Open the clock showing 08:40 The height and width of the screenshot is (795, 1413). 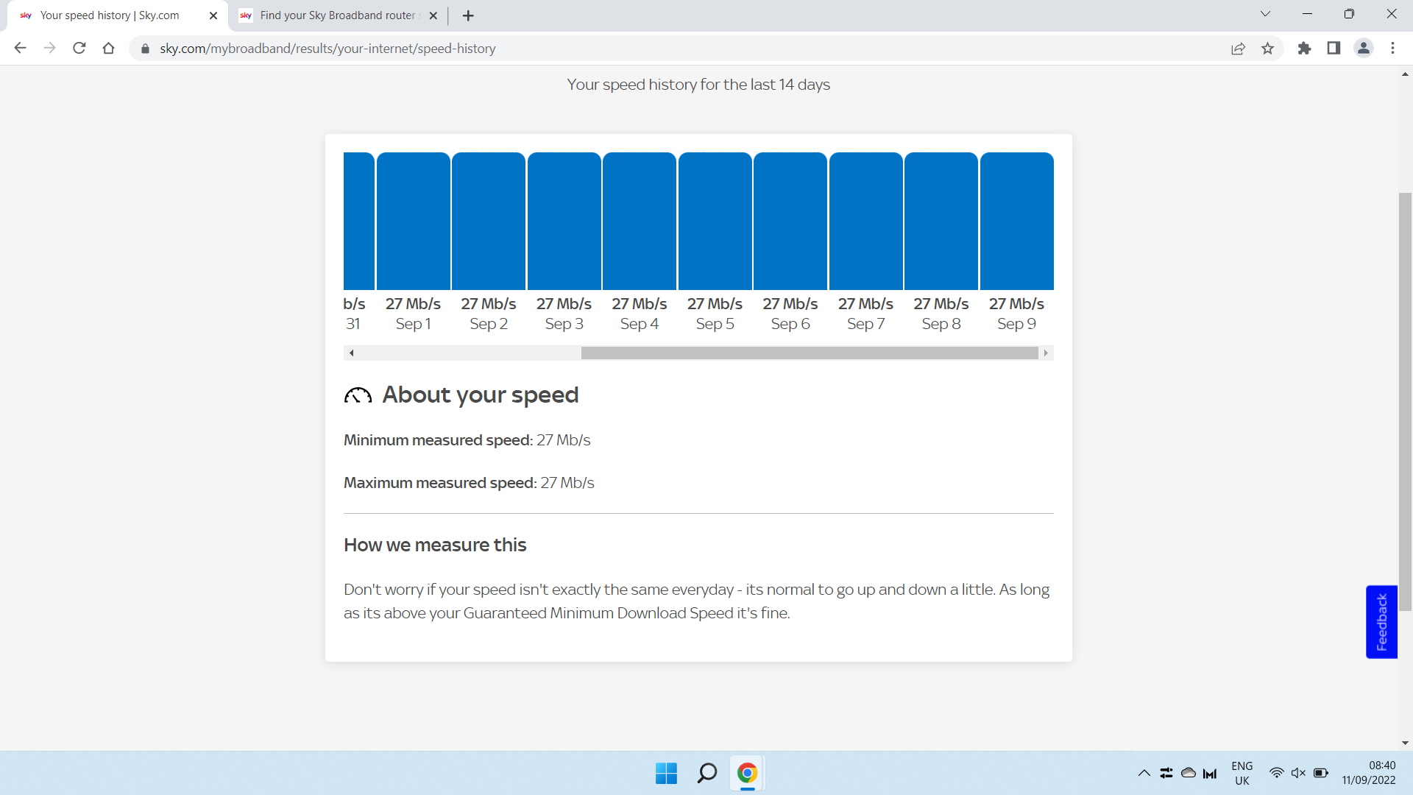[1368, 773]
